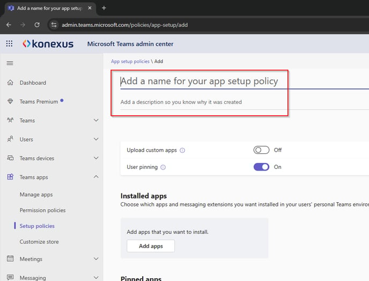Screen dimensions: 369x281
Task: Click the Teams apps grid icon
Action: pos(10,177)
